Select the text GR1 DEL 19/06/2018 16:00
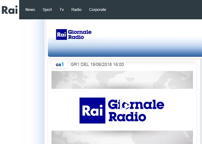The height and width of the screenshot is (144, 202). coord(97,65)
